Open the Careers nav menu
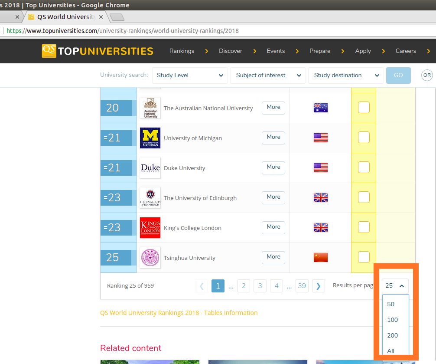This screenshot has height=364, width=436. coord(406,51)
